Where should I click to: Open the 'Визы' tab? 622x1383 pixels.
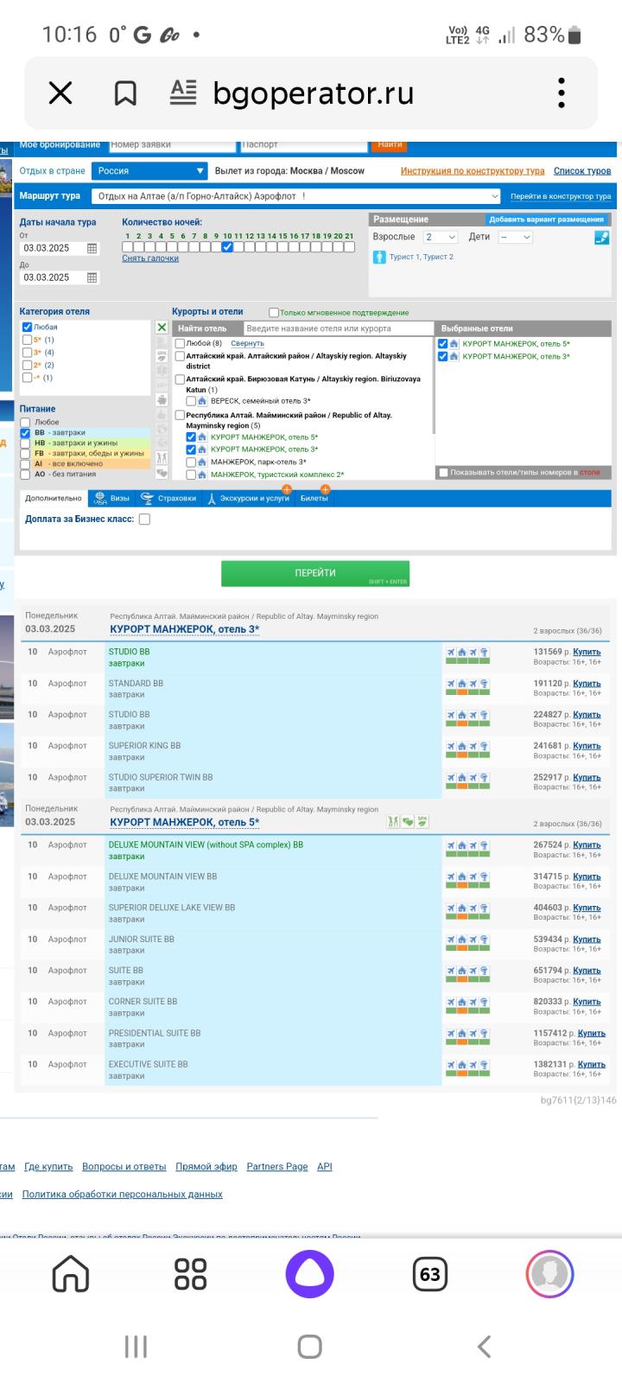click(112, 499)
